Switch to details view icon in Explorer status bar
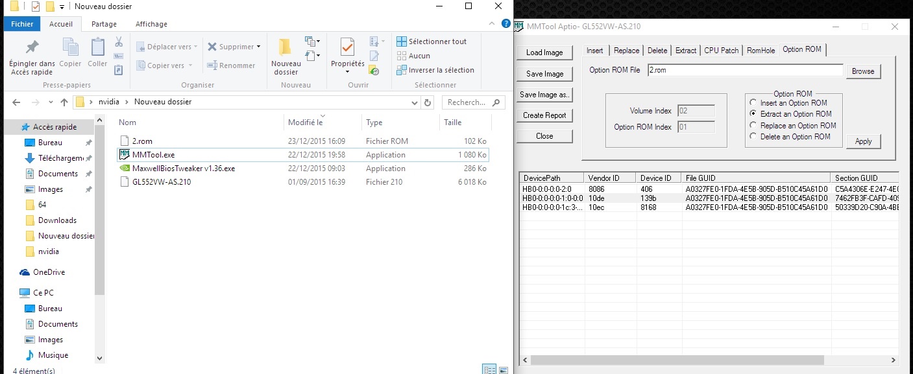The width and height of the screenshot is (913, 374). [x=489, y=369]
